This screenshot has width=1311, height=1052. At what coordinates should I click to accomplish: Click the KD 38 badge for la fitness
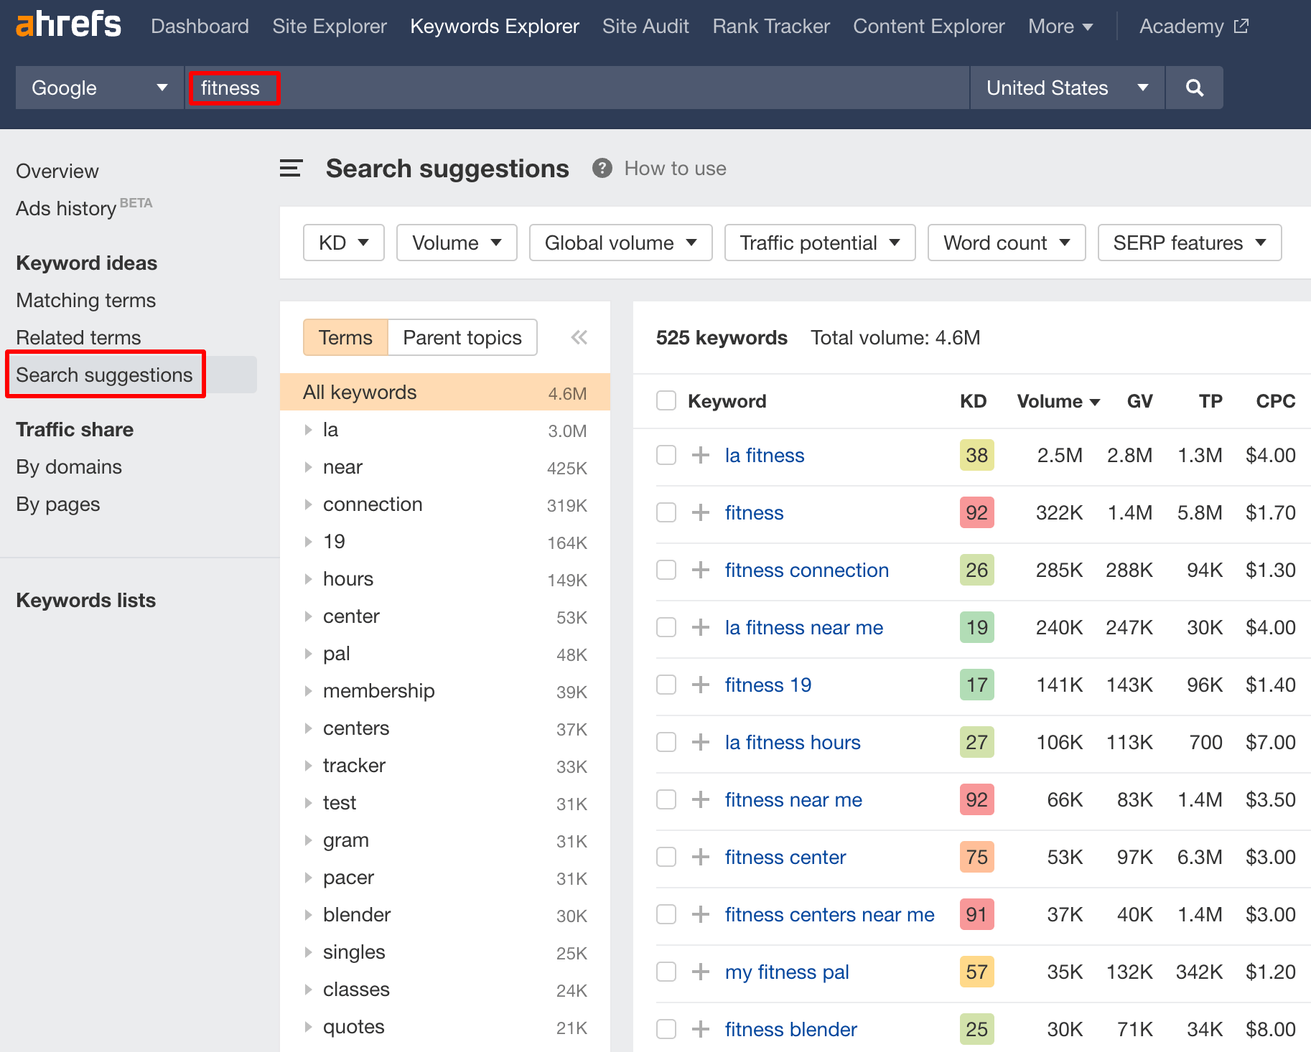coord(977,455)
